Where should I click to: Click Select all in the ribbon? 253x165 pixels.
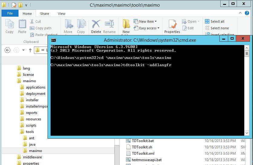point(215,21)
